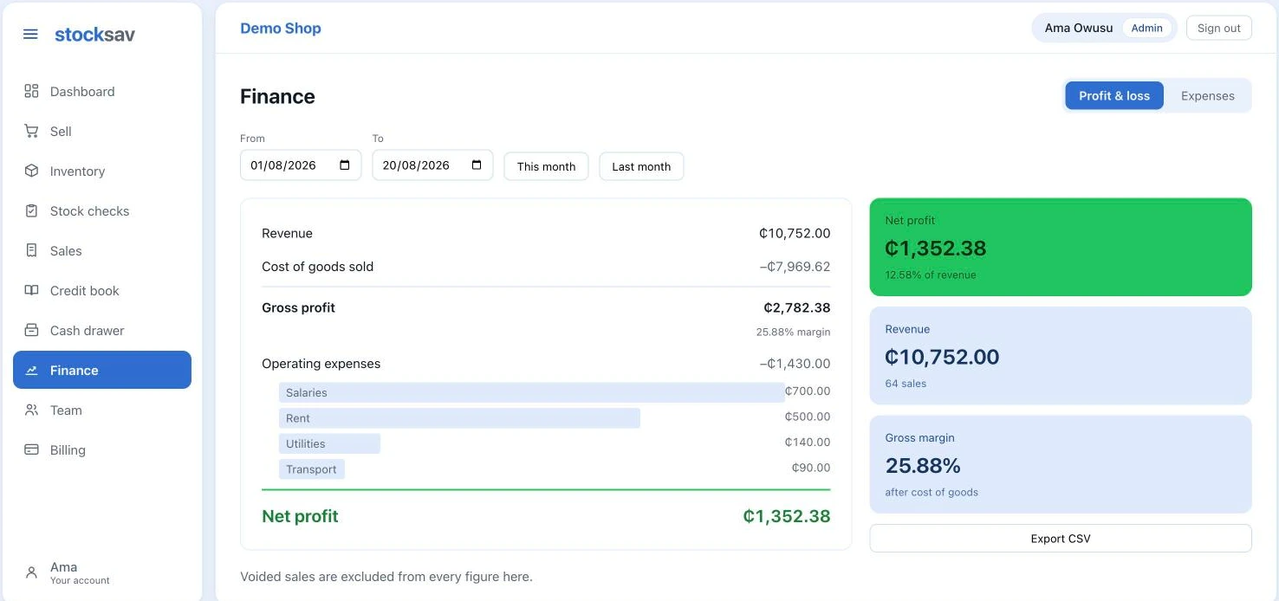Screen dimensions: 1279x601
Task: Click the 64 sales text
Action: tap(906, 384)
